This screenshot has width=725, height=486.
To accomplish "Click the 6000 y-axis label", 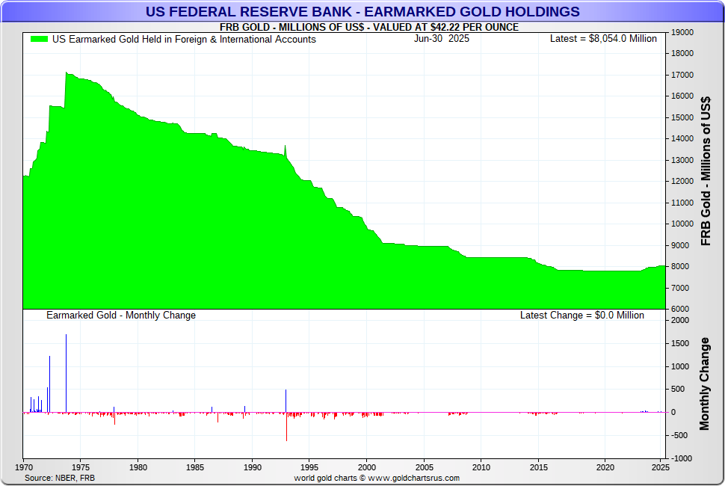I will click(x=679, y=309).
